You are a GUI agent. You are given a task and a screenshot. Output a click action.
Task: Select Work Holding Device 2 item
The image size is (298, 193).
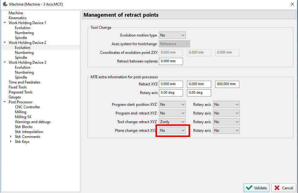[27, 43]
